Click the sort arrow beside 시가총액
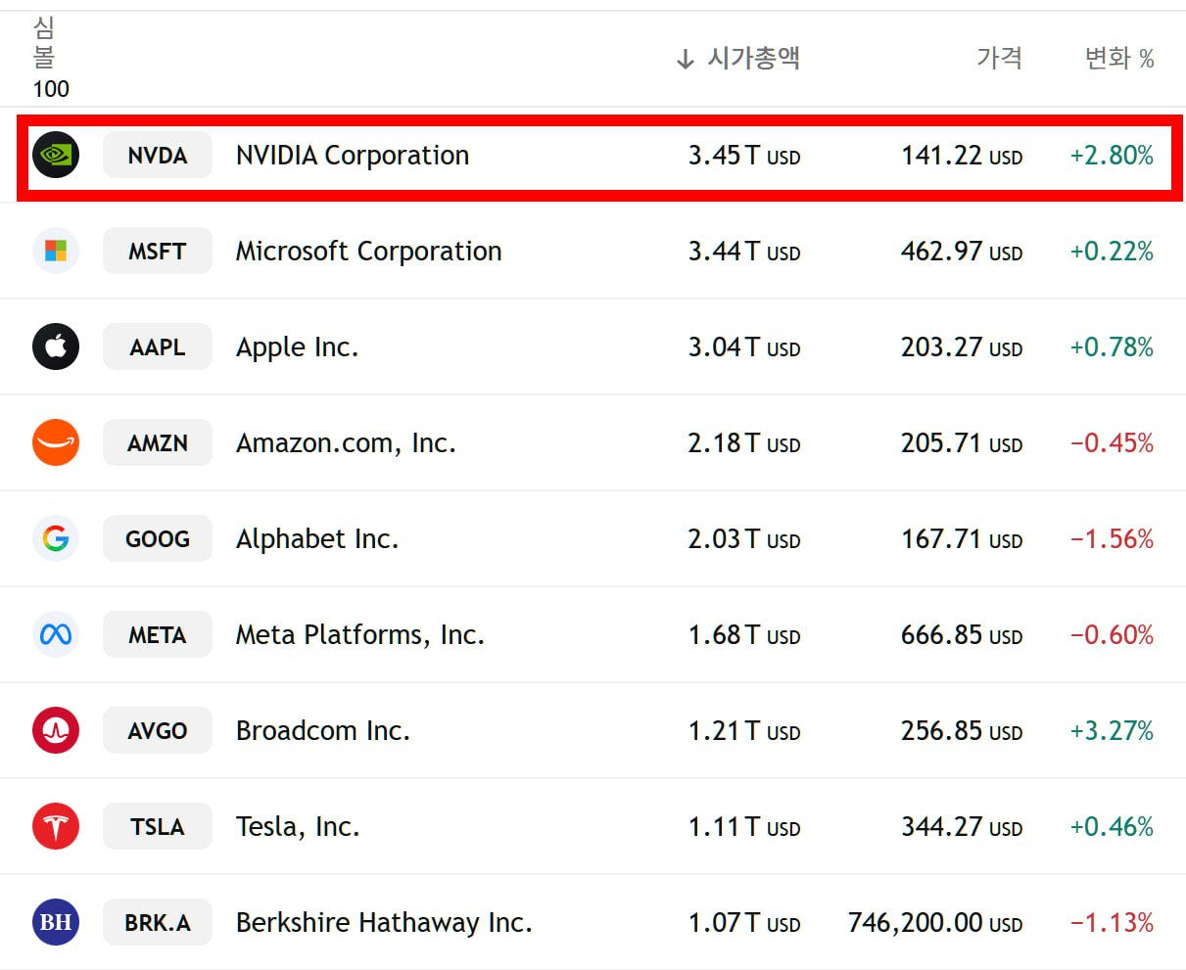1186x970 pixels. [x=686, y=60]
